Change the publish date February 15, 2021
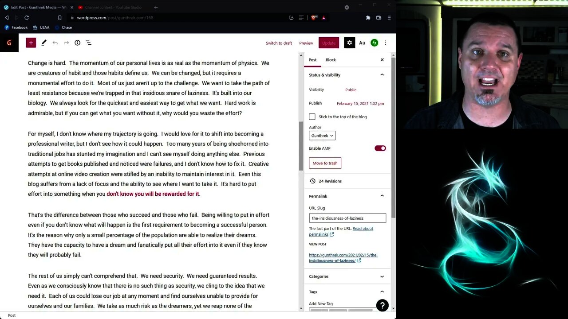 pos(360,104)
